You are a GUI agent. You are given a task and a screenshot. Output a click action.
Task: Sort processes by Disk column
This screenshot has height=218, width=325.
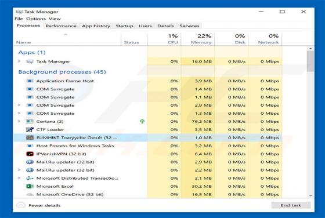pyautogui.click(x=232, y=39)
